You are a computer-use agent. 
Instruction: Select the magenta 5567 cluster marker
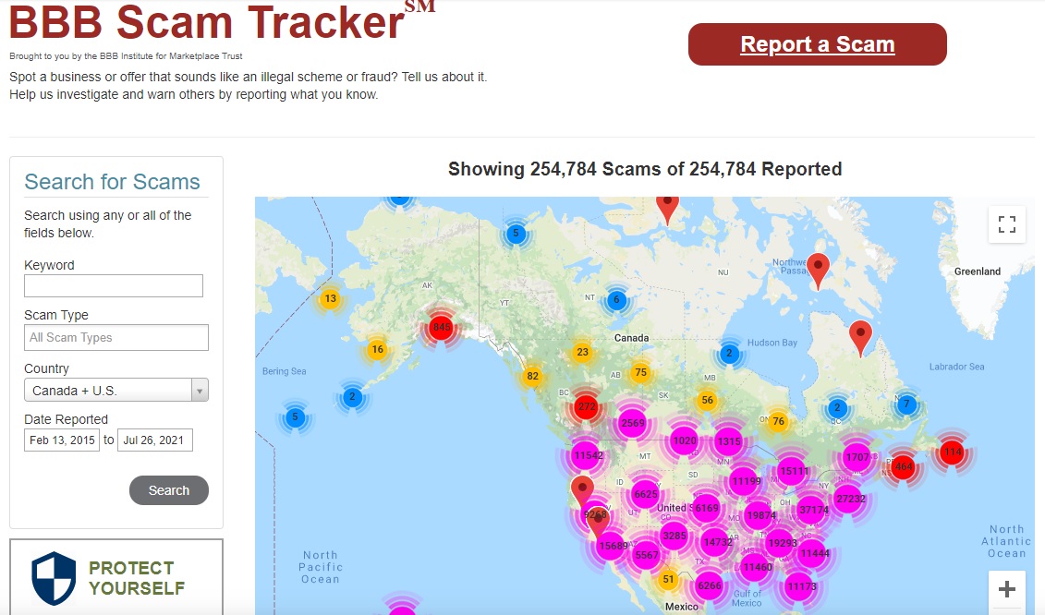[646, 555]
